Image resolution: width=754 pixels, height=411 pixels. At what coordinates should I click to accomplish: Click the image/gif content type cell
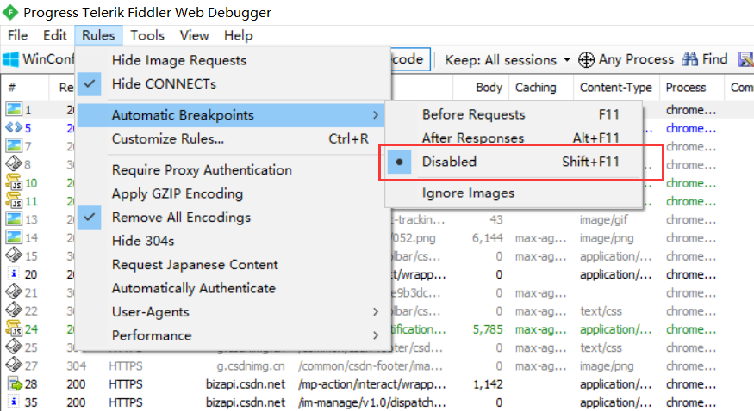[x=603, y=219]
